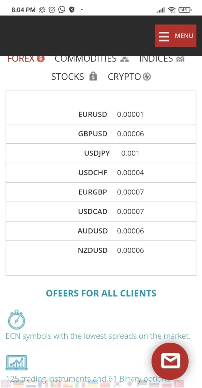Select the German flag language
This screenshot has height=388, width=202.
click(19, 385)
